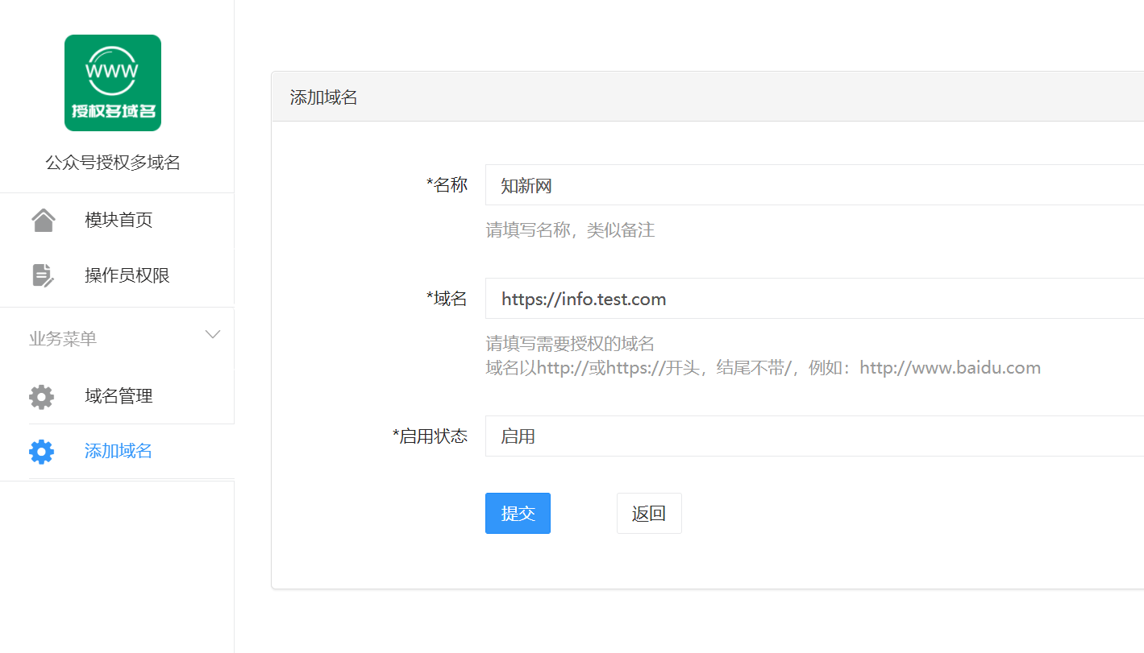Click the document icon beside 操作员权限

pos(43,275)
